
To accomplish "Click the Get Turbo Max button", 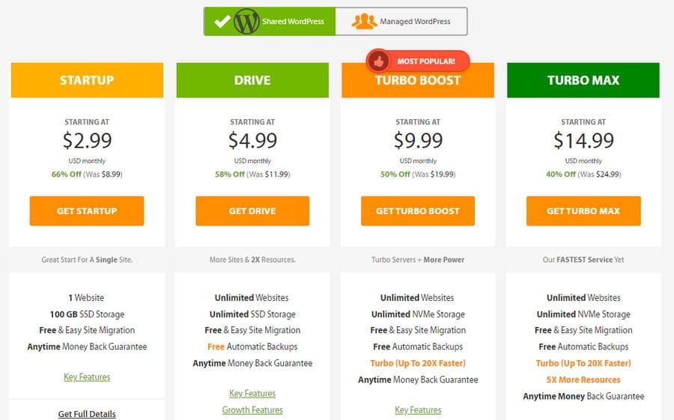I will tap(583, 211).
